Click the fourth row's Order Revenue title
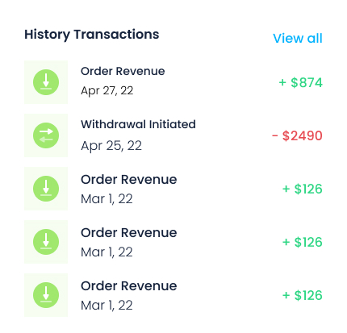Viewport: 347px width, 333px height. tap(129, 233)
